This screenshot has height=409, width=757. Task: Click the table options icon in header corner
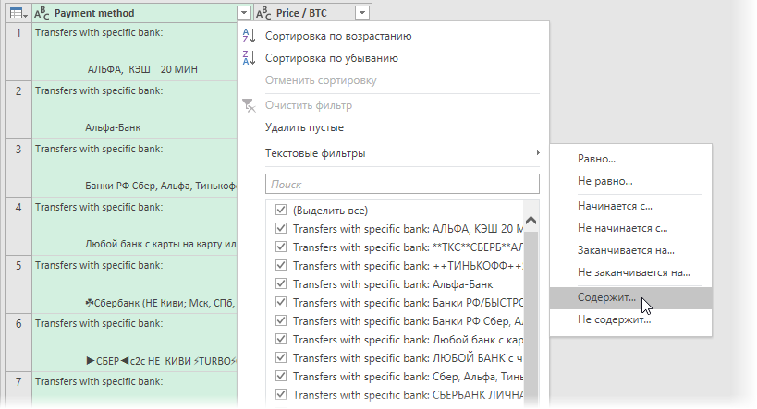click(x=18, y=14)
